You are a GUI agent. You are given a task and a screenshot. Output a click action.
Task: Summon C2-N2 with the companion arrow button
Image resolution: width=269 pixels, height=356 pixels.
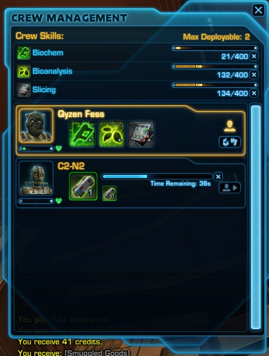(230, 188)
